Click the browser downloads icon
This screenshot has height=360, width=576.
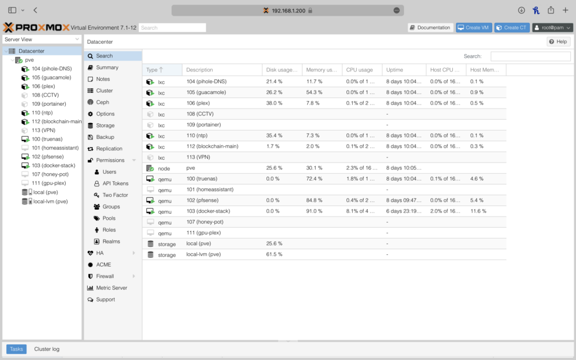tap(521, 10)
